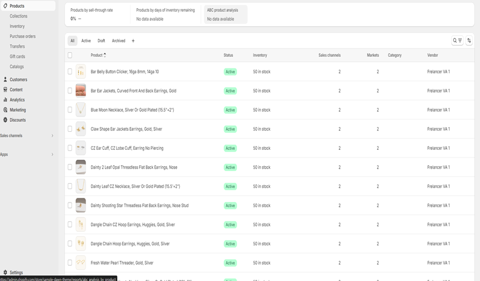Expand the Apps section chevron
This screenshot has width=480, height=281.
click(x=52, y=155)
